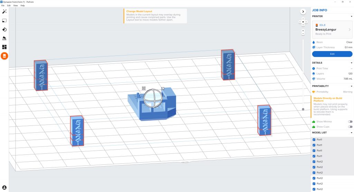Open the File menu
Viewport: 354px width, 192px height.
pyautogui.click(x=3, y=6)
